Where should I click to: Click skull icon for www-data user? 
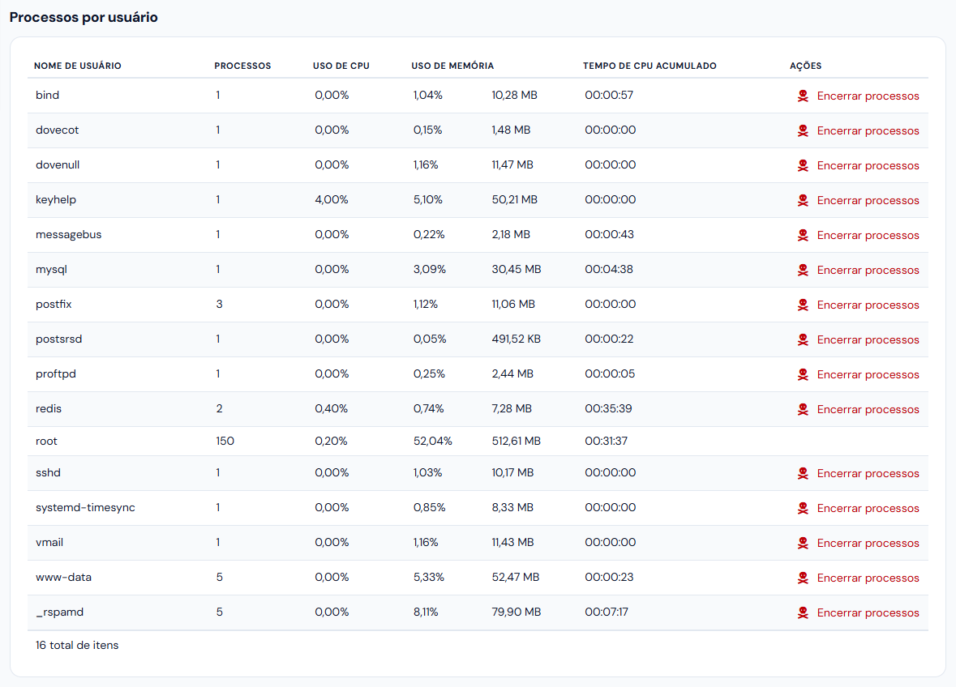803,578
